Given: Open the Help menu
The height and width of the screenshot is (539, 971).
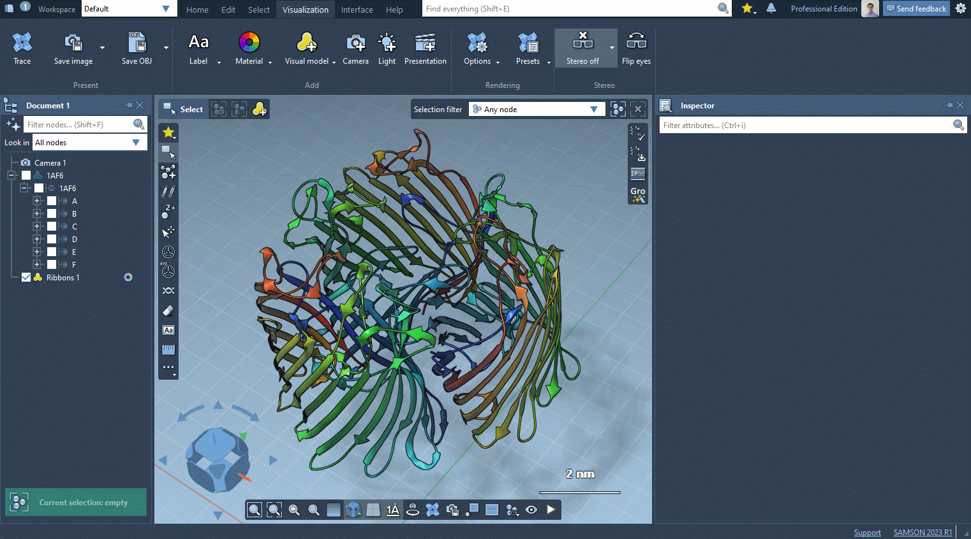Looking at the screenshot, I should (x=394, y=9).
